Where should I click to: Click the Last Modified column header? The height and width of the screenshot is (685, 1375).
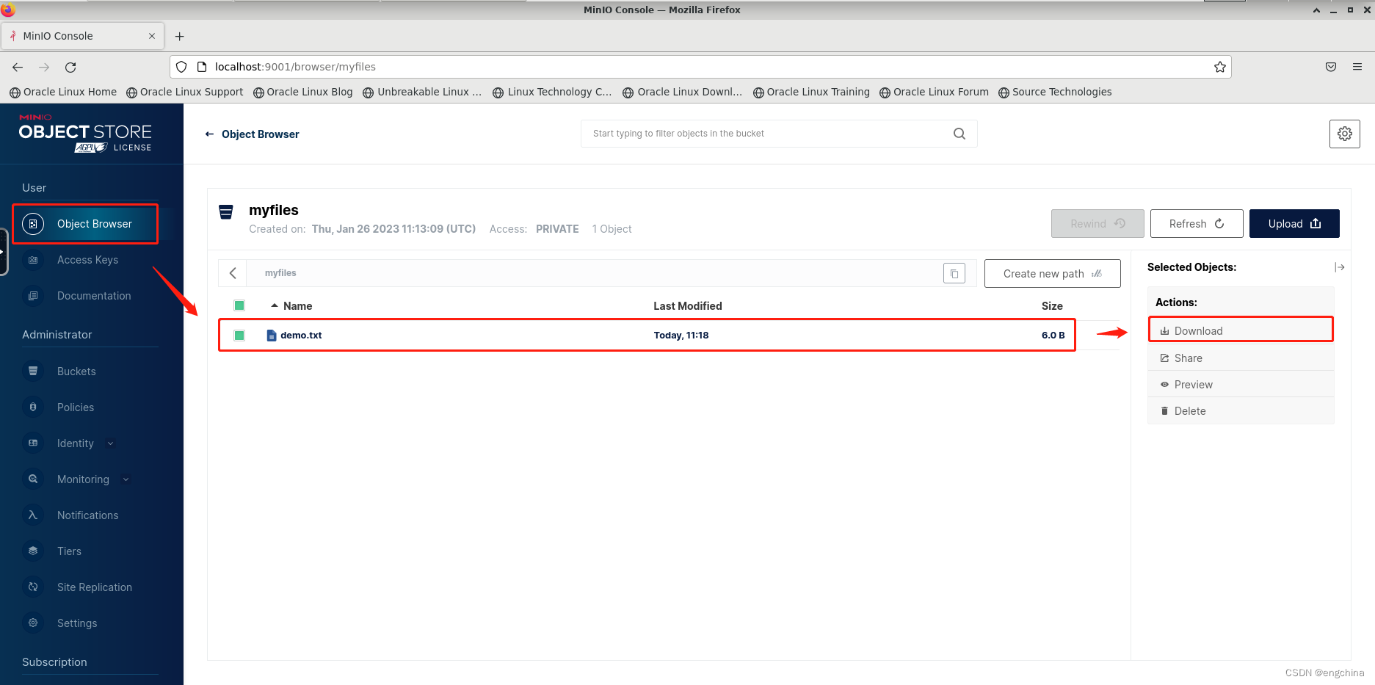tap(688, 306)
